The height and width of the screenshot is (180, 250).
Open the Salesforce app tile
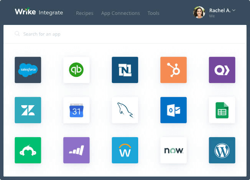28,70
